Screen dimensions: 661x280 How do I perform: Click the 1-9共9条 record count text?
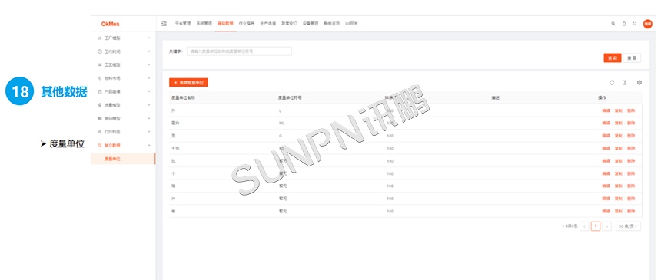tap(570, 226)
